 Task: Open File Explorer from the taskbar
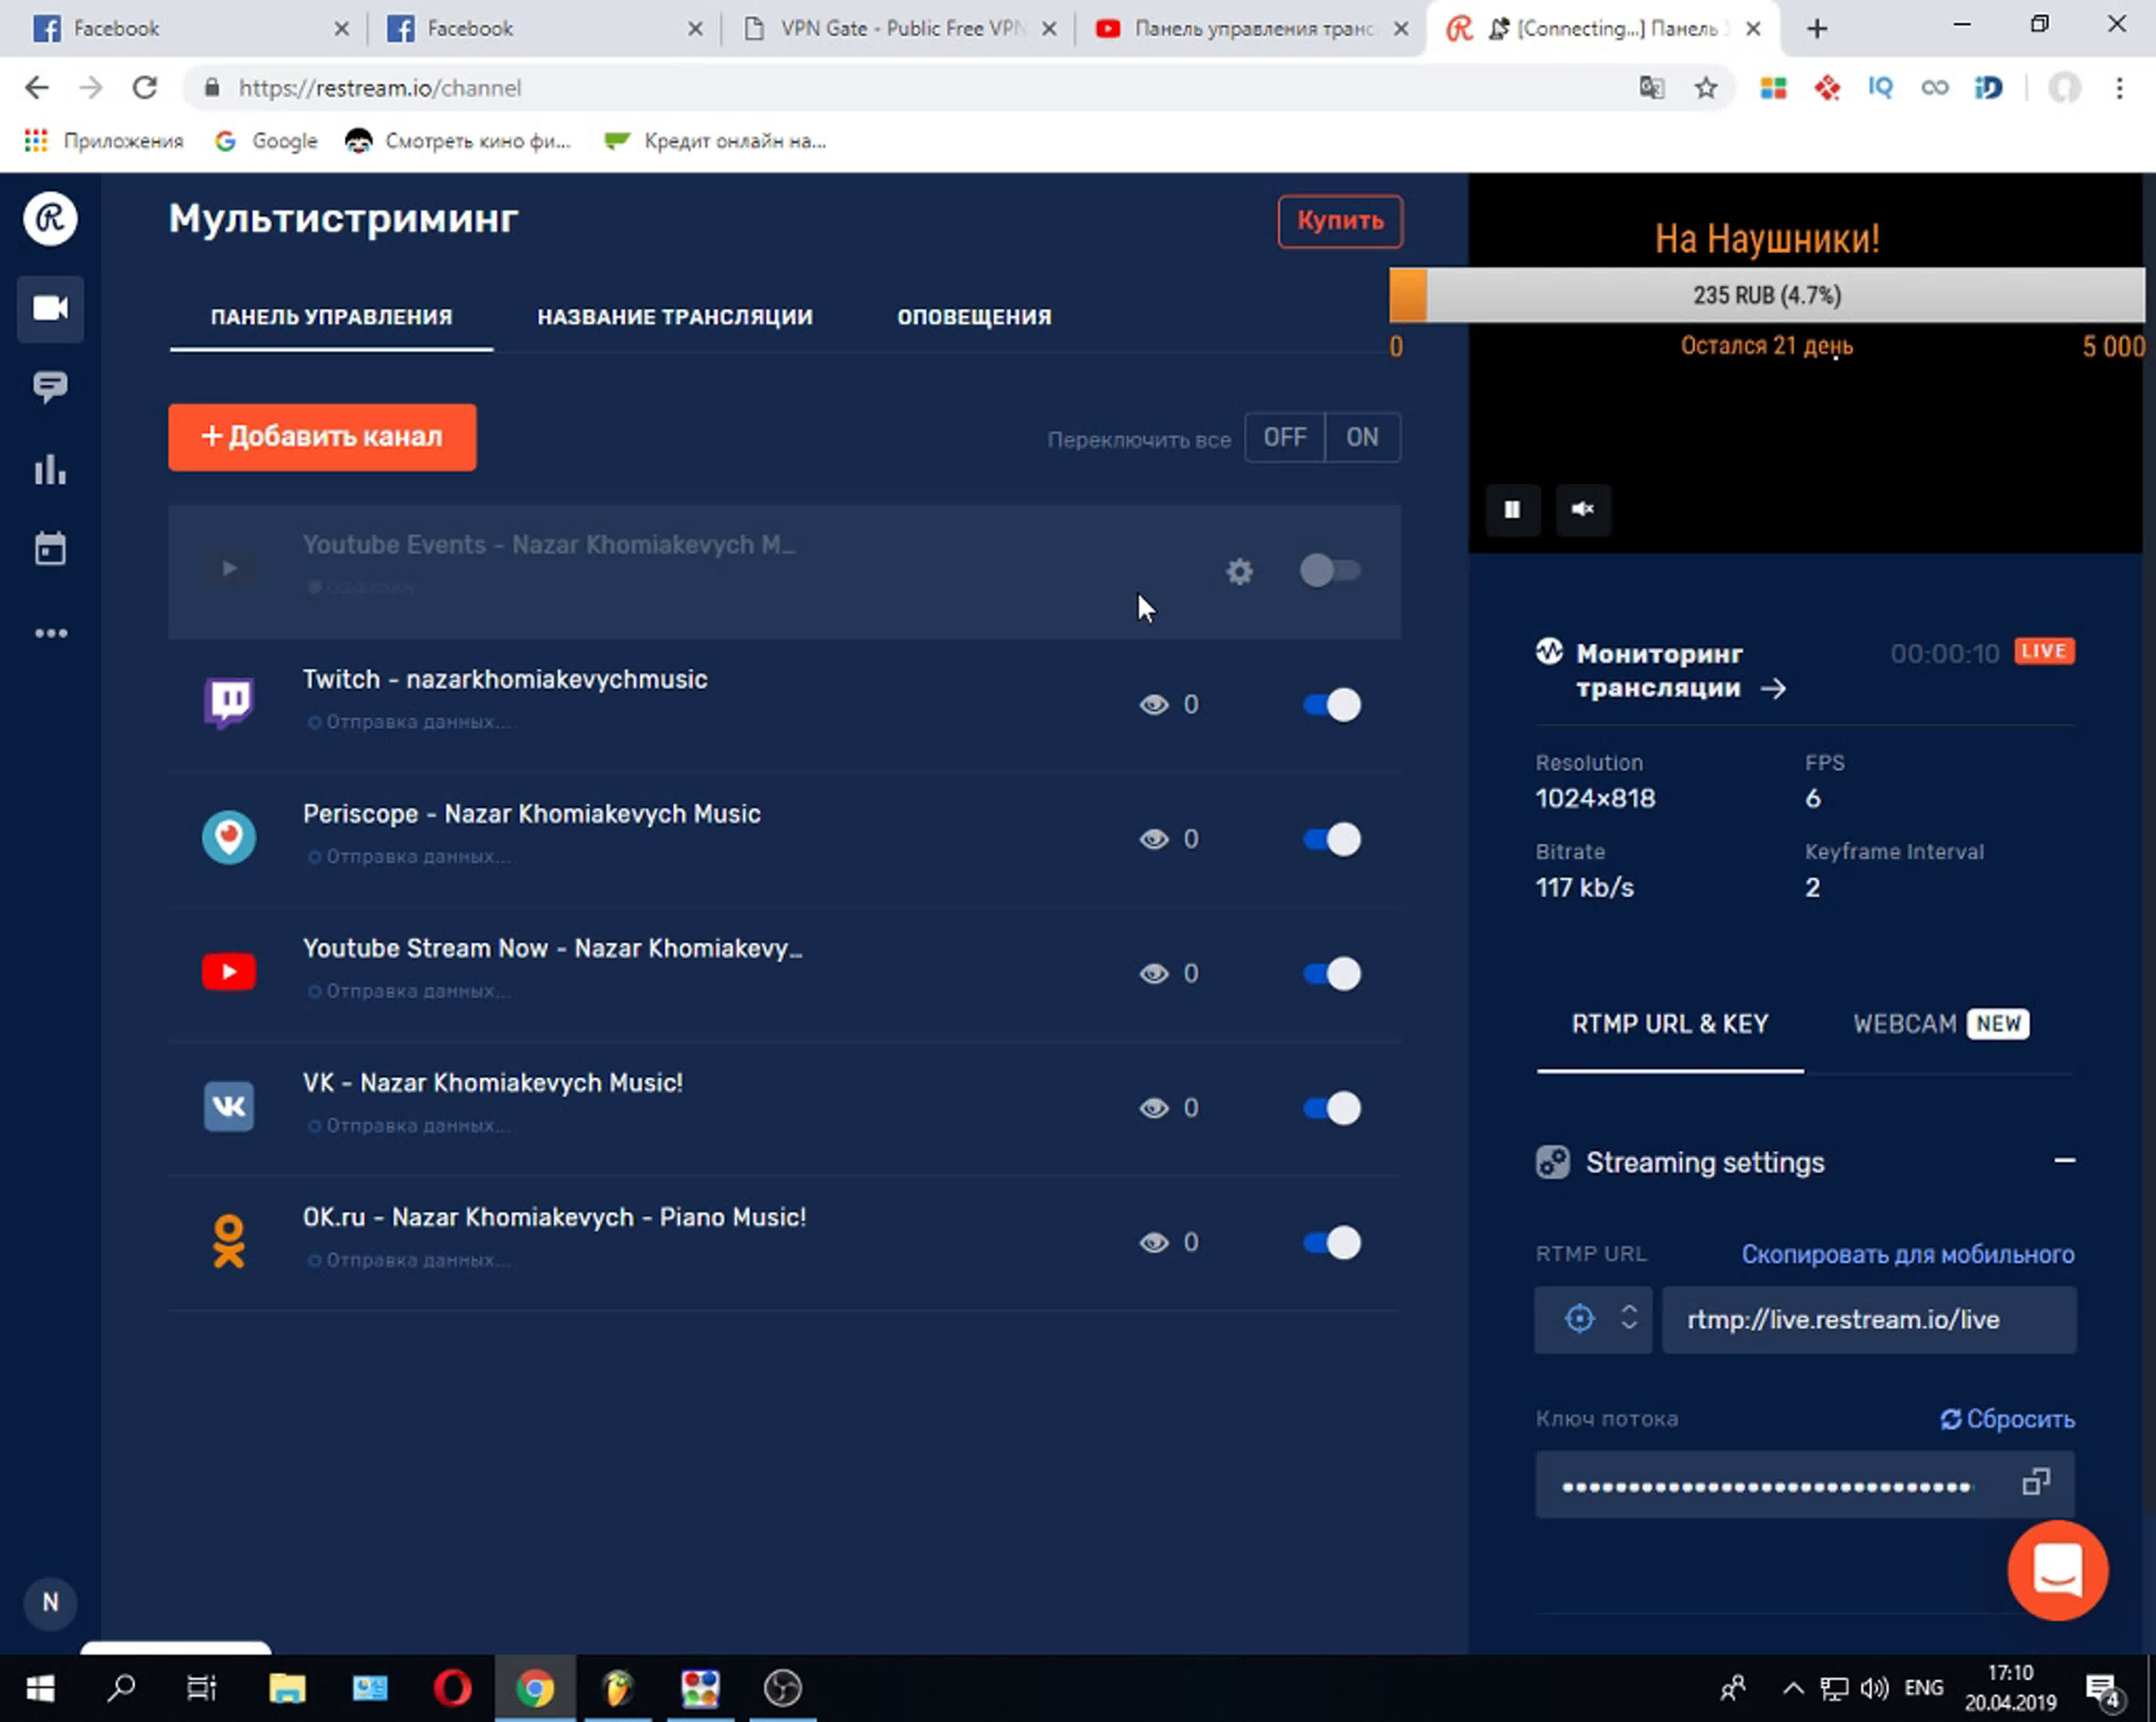pos(287,1689)
